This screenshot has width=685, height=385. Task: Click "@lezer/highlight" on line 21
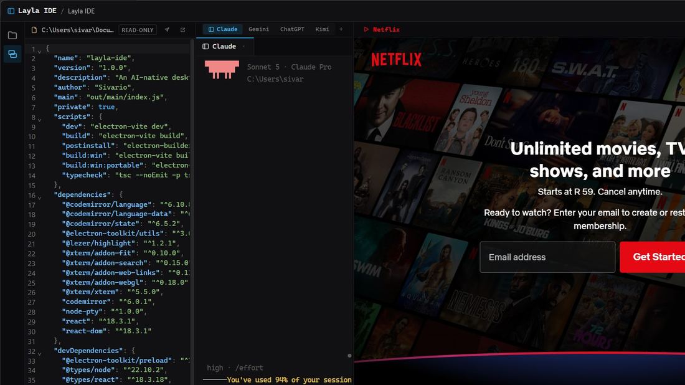(99, 243)
